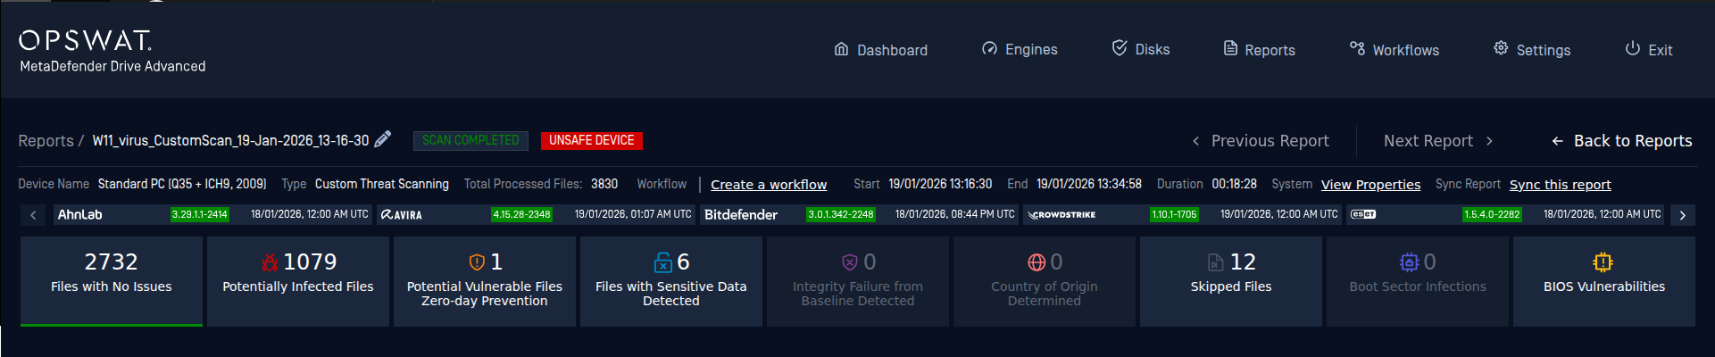Go to the Engines section
The width and height of the screenshot is (1715, 357).
click(x=1020, y=49)
